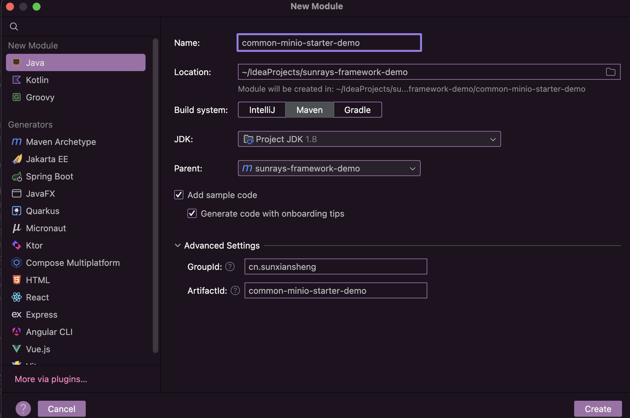Click the ArtifactId help question icon
The height and width of the screenshot is (418, 630).
(235, 290)
